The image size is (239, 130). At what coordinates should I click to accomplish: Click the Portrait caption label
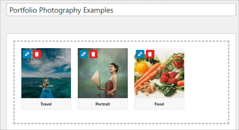coord(103,104)
